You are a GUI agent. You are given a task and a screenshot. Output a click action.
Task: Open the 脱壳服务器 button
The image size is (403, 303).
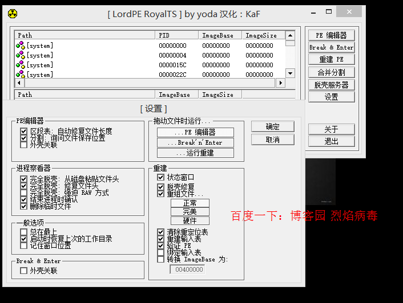[x=331, y=85]
